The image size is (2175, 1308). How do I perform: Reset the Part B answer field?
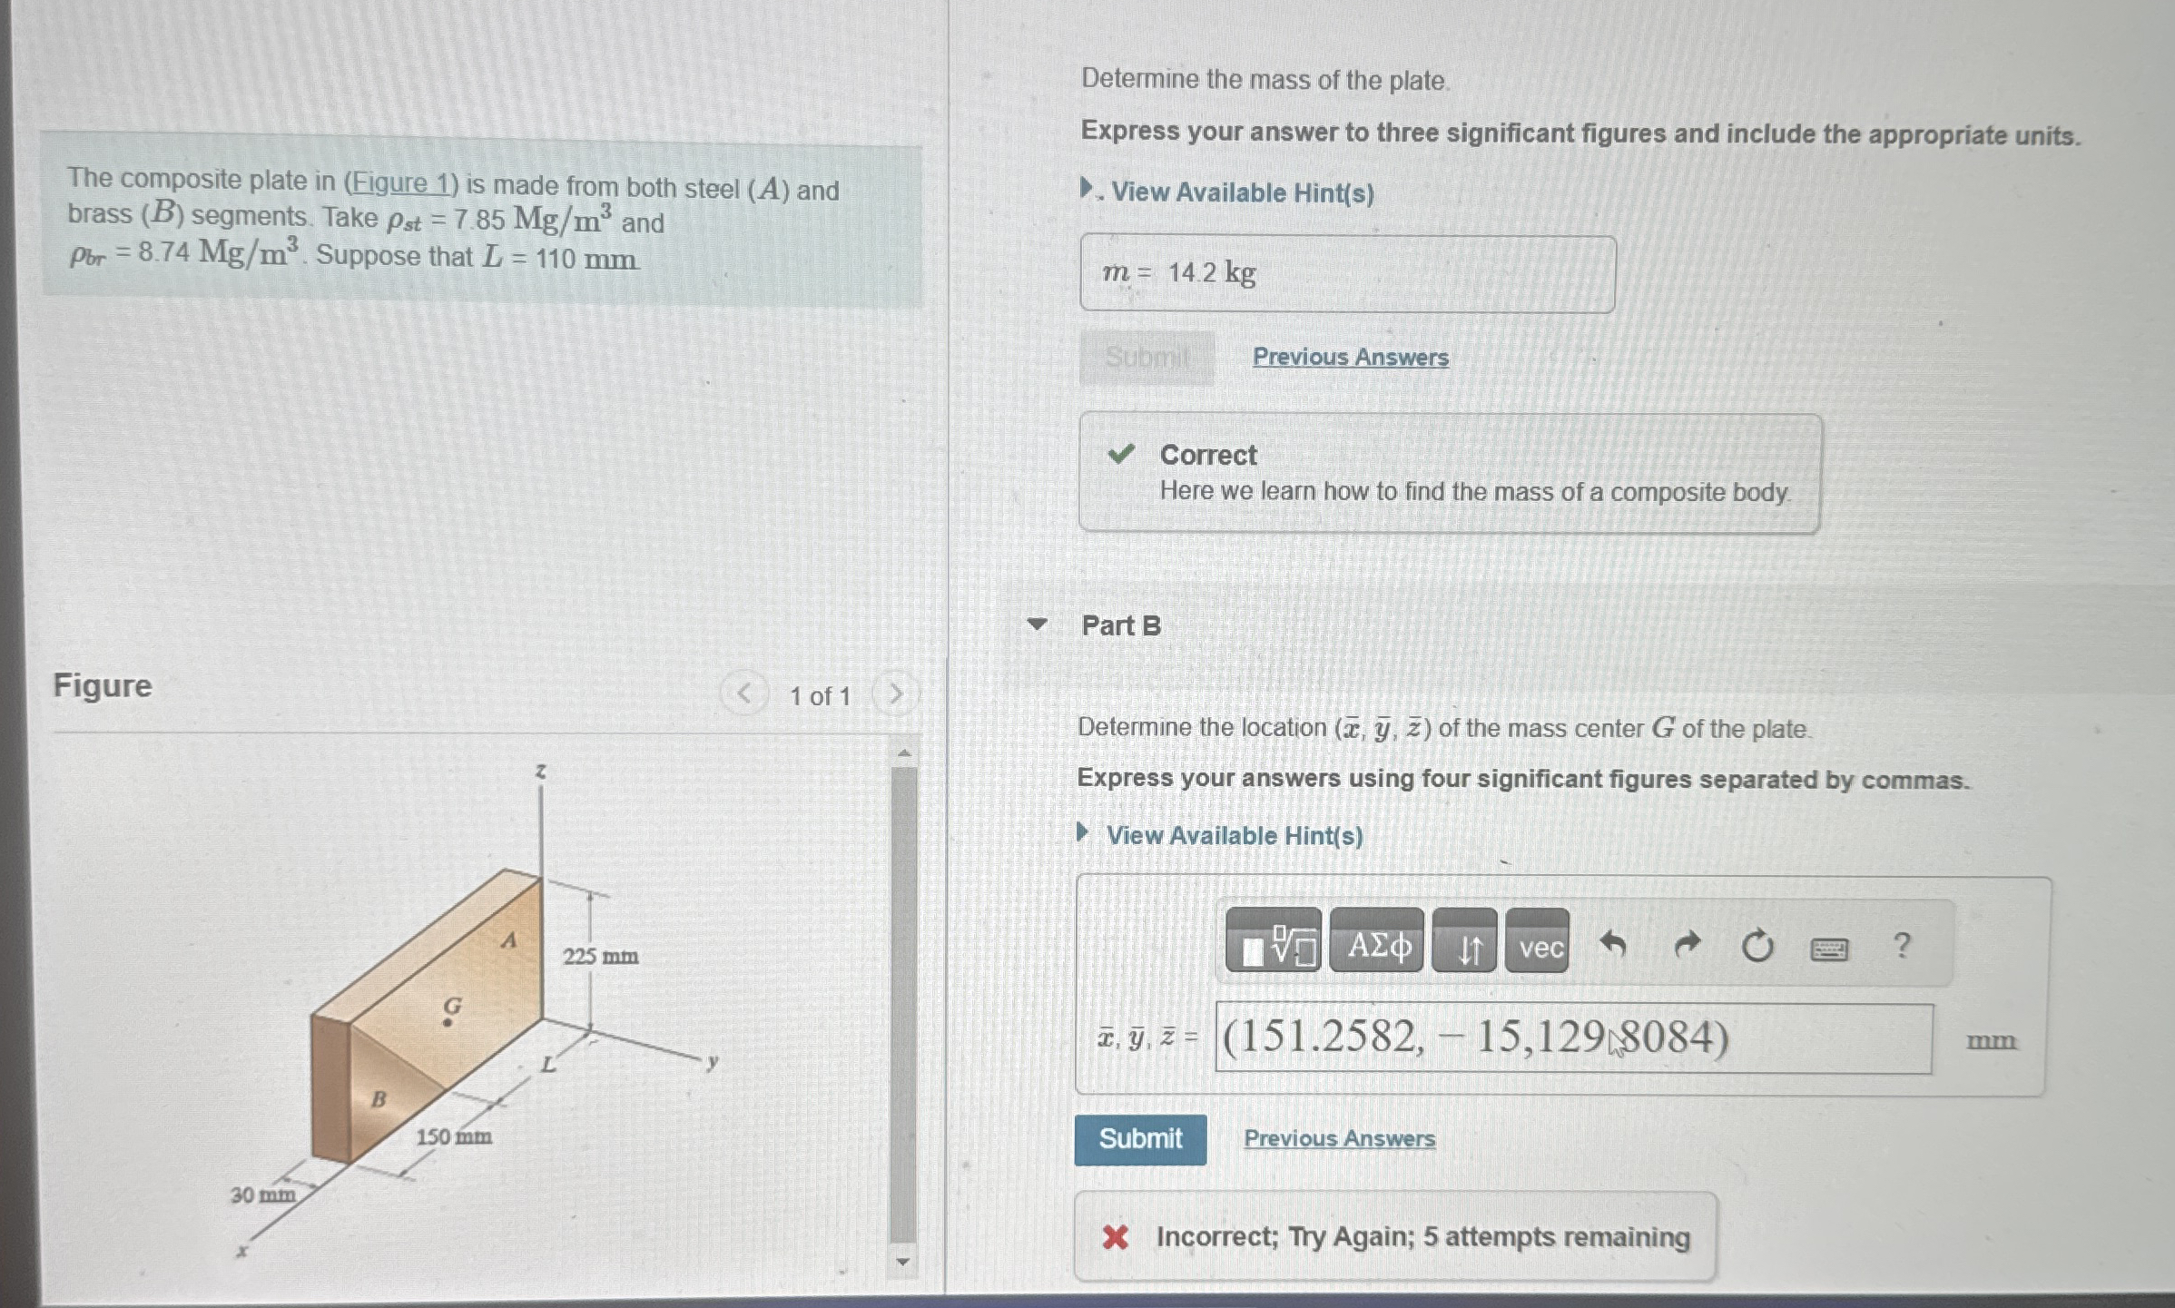[1757, 946]
